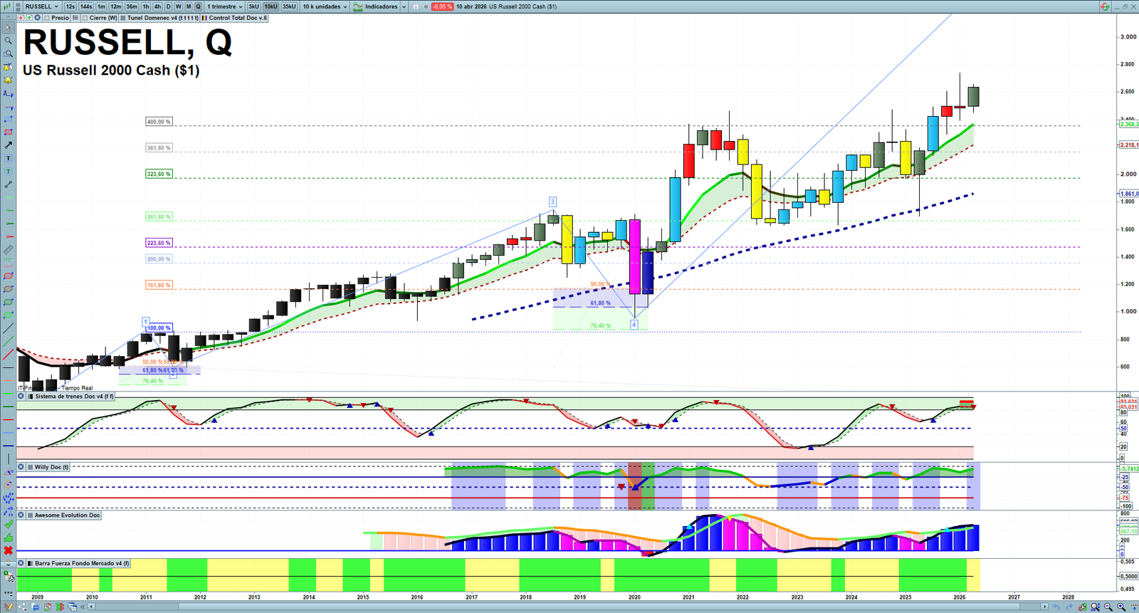Select the dark blue horizontal line tool
Image resolution: width=1139 pixels, height=613 pixels.
point(8,446)
